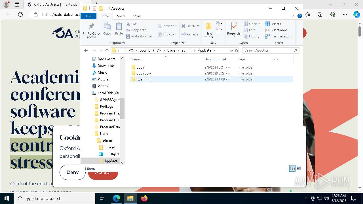Click the Paste ribbon icon
The height and width of the screenshot is (204, 363).
tap(119, 29)
